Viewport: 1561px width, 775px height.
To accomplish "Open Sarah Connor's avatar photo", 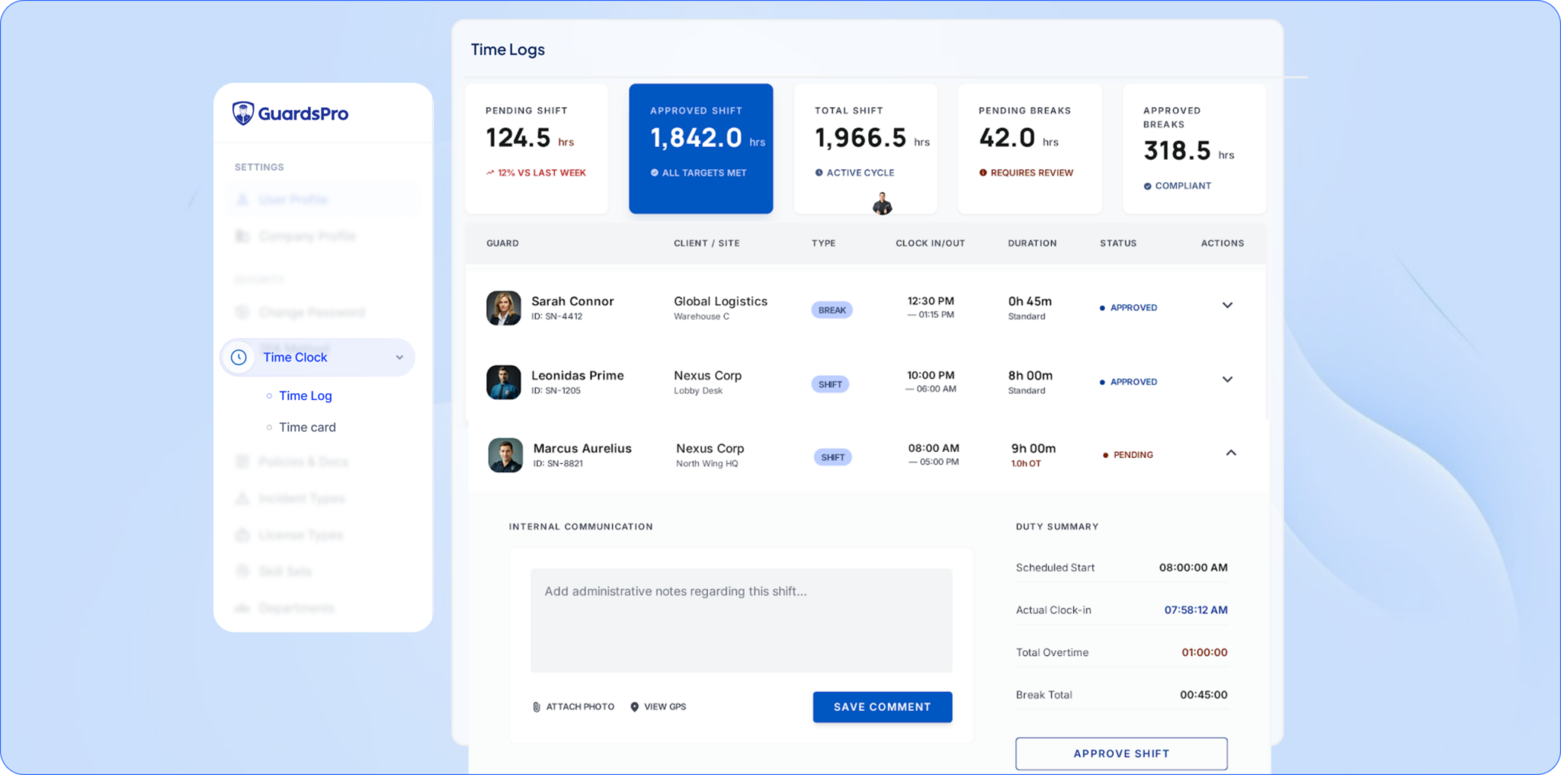I will coord(504,308).
